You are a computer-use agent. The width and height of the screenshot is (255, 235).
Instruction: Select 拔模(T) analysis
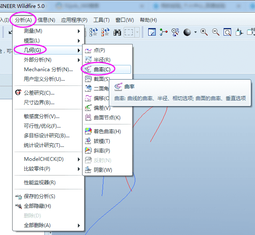(107, 141)
